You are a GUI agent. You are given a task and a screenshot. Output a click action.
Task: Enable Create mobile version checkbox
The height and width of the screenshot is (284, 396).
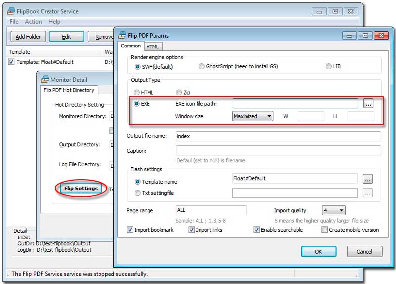pos(325,230)
